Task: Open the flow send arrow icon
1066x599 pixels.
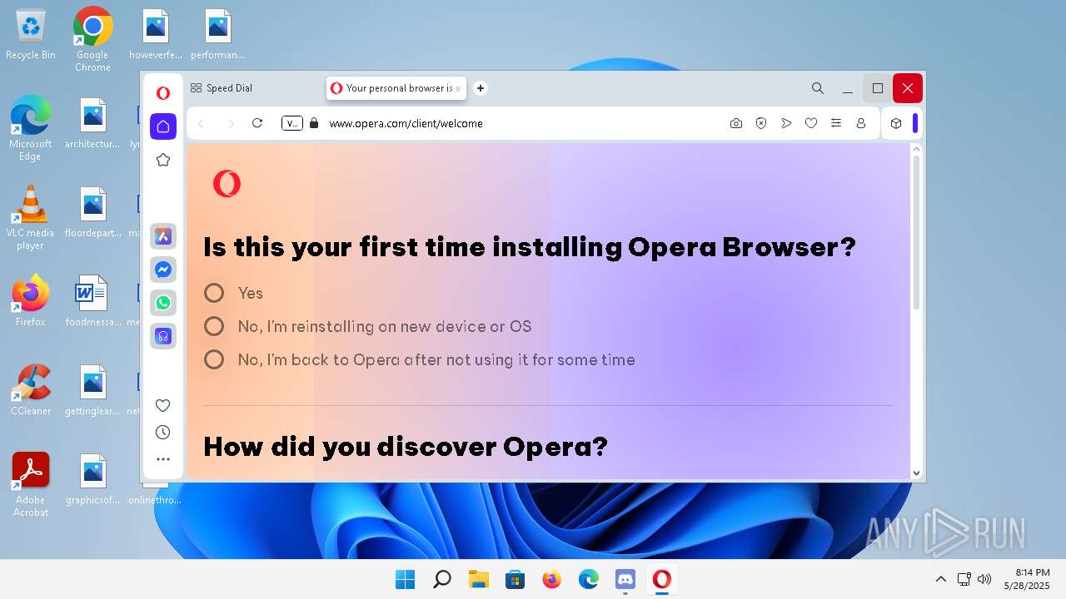Action: (x=786, y=123)
